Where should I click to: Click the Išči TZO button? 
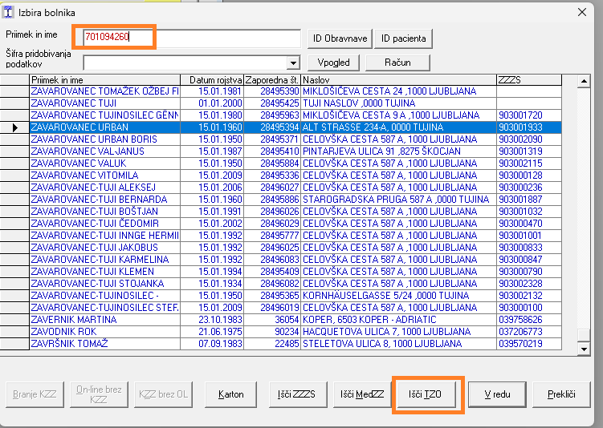coord(426,394)
